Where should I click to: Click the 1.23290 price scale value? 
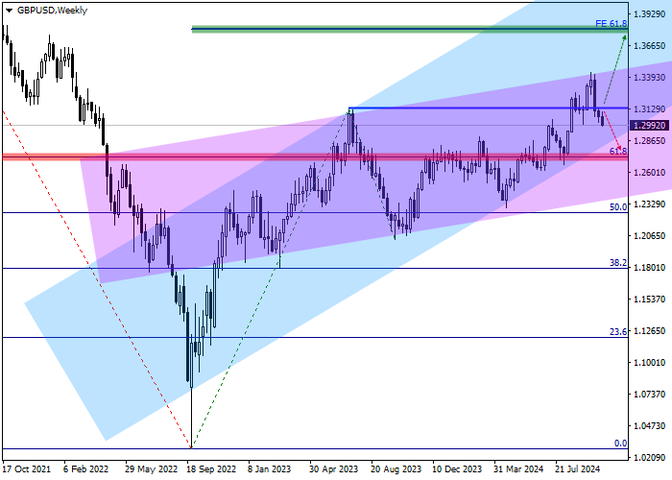tap(650, 204)
